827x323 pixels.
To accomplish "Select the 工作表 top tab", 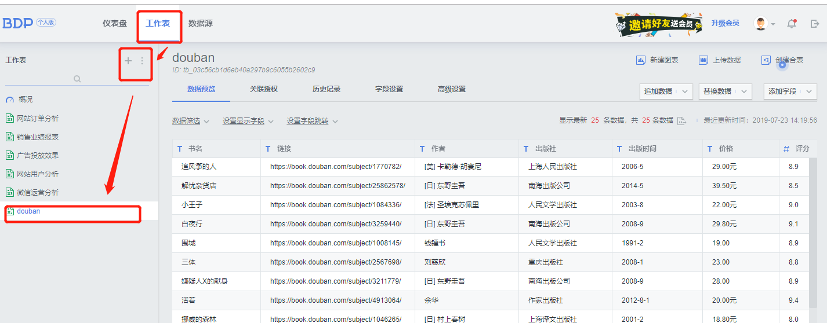I will coord(158,23).
